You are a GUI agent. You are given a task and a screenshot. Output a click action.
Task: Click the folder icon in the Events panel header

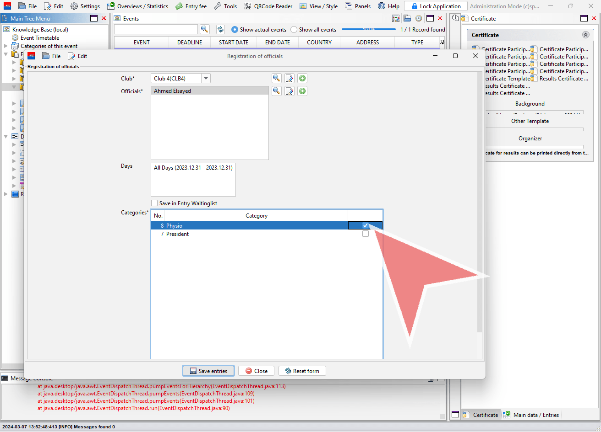(x=407, y=18)
